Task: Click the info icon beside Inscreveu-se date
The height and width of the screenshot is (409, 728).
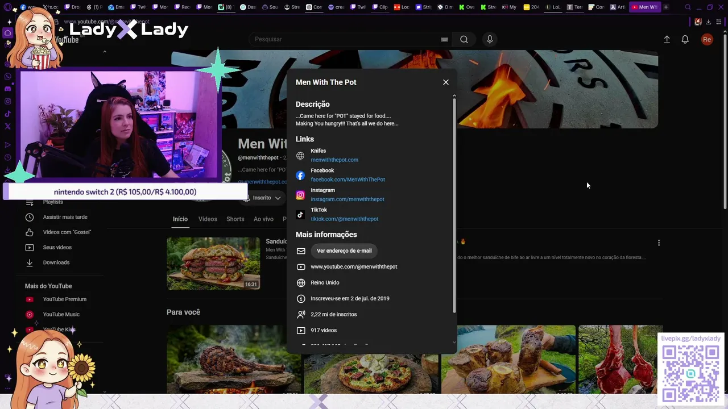Action: (301, 299)
